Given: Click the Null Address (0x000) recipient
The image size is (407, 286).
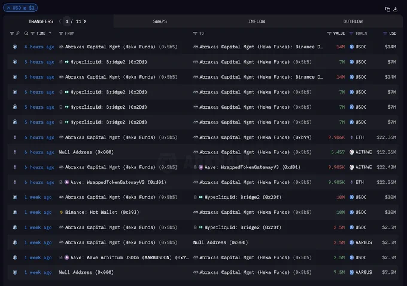Looking at the screenshot, I should [220, 242].
